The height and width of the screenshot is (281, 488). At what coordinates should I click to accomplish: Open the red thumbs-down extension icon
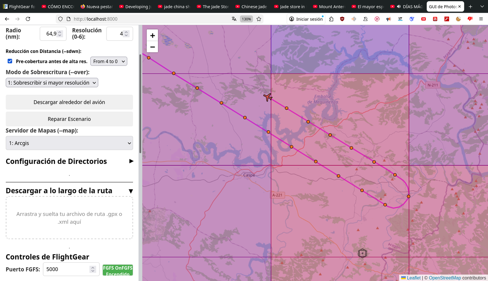pos(470,19)
